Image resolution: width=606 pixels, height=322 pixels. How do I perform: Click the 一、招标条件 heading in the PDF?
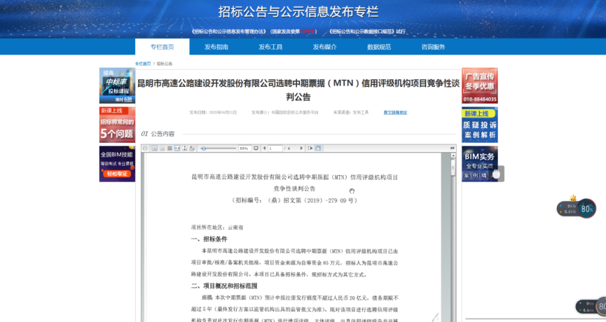(209, 239)
